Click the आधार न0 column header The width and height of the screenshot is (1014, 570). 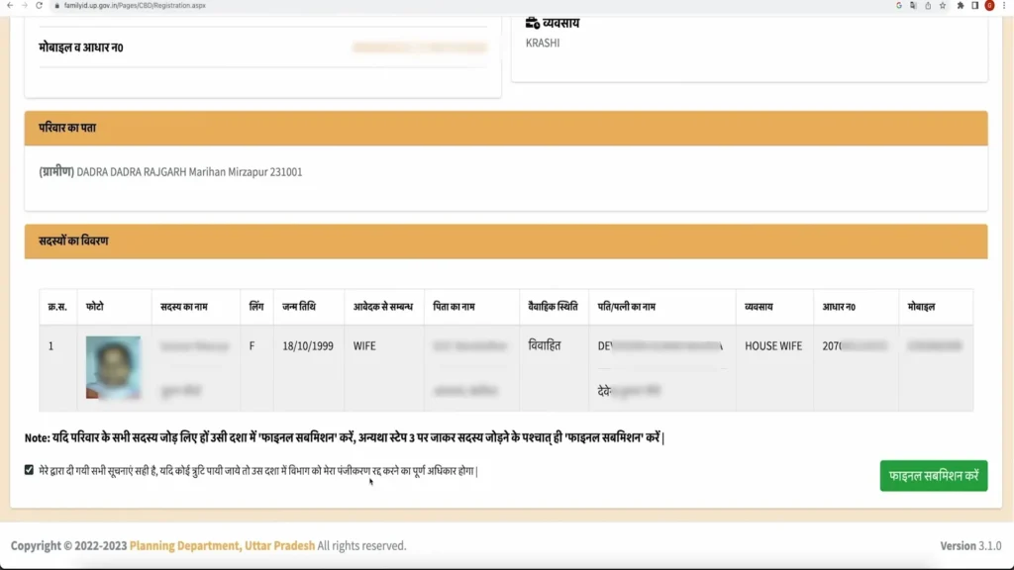click(x=842, y=307)
